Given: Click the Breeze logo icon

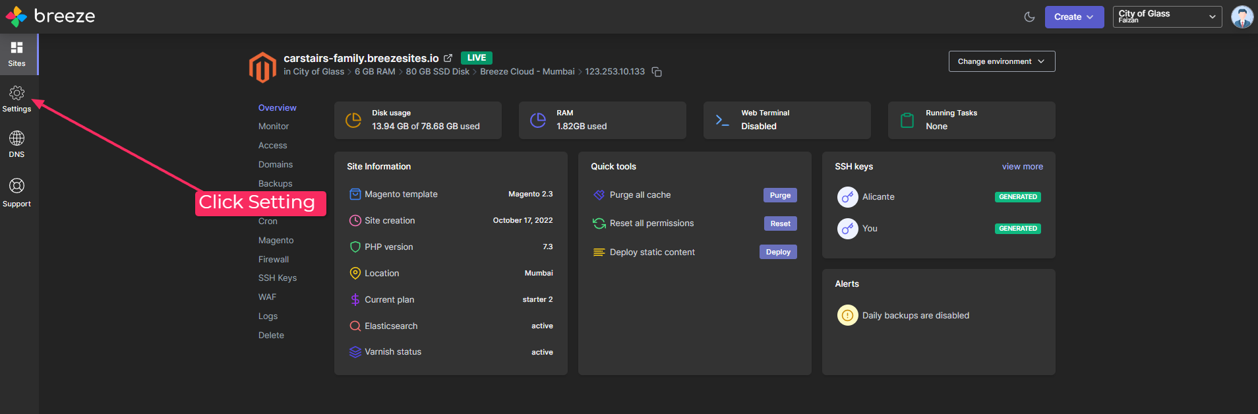Looking at the screenshot, I should coord(16,16).
